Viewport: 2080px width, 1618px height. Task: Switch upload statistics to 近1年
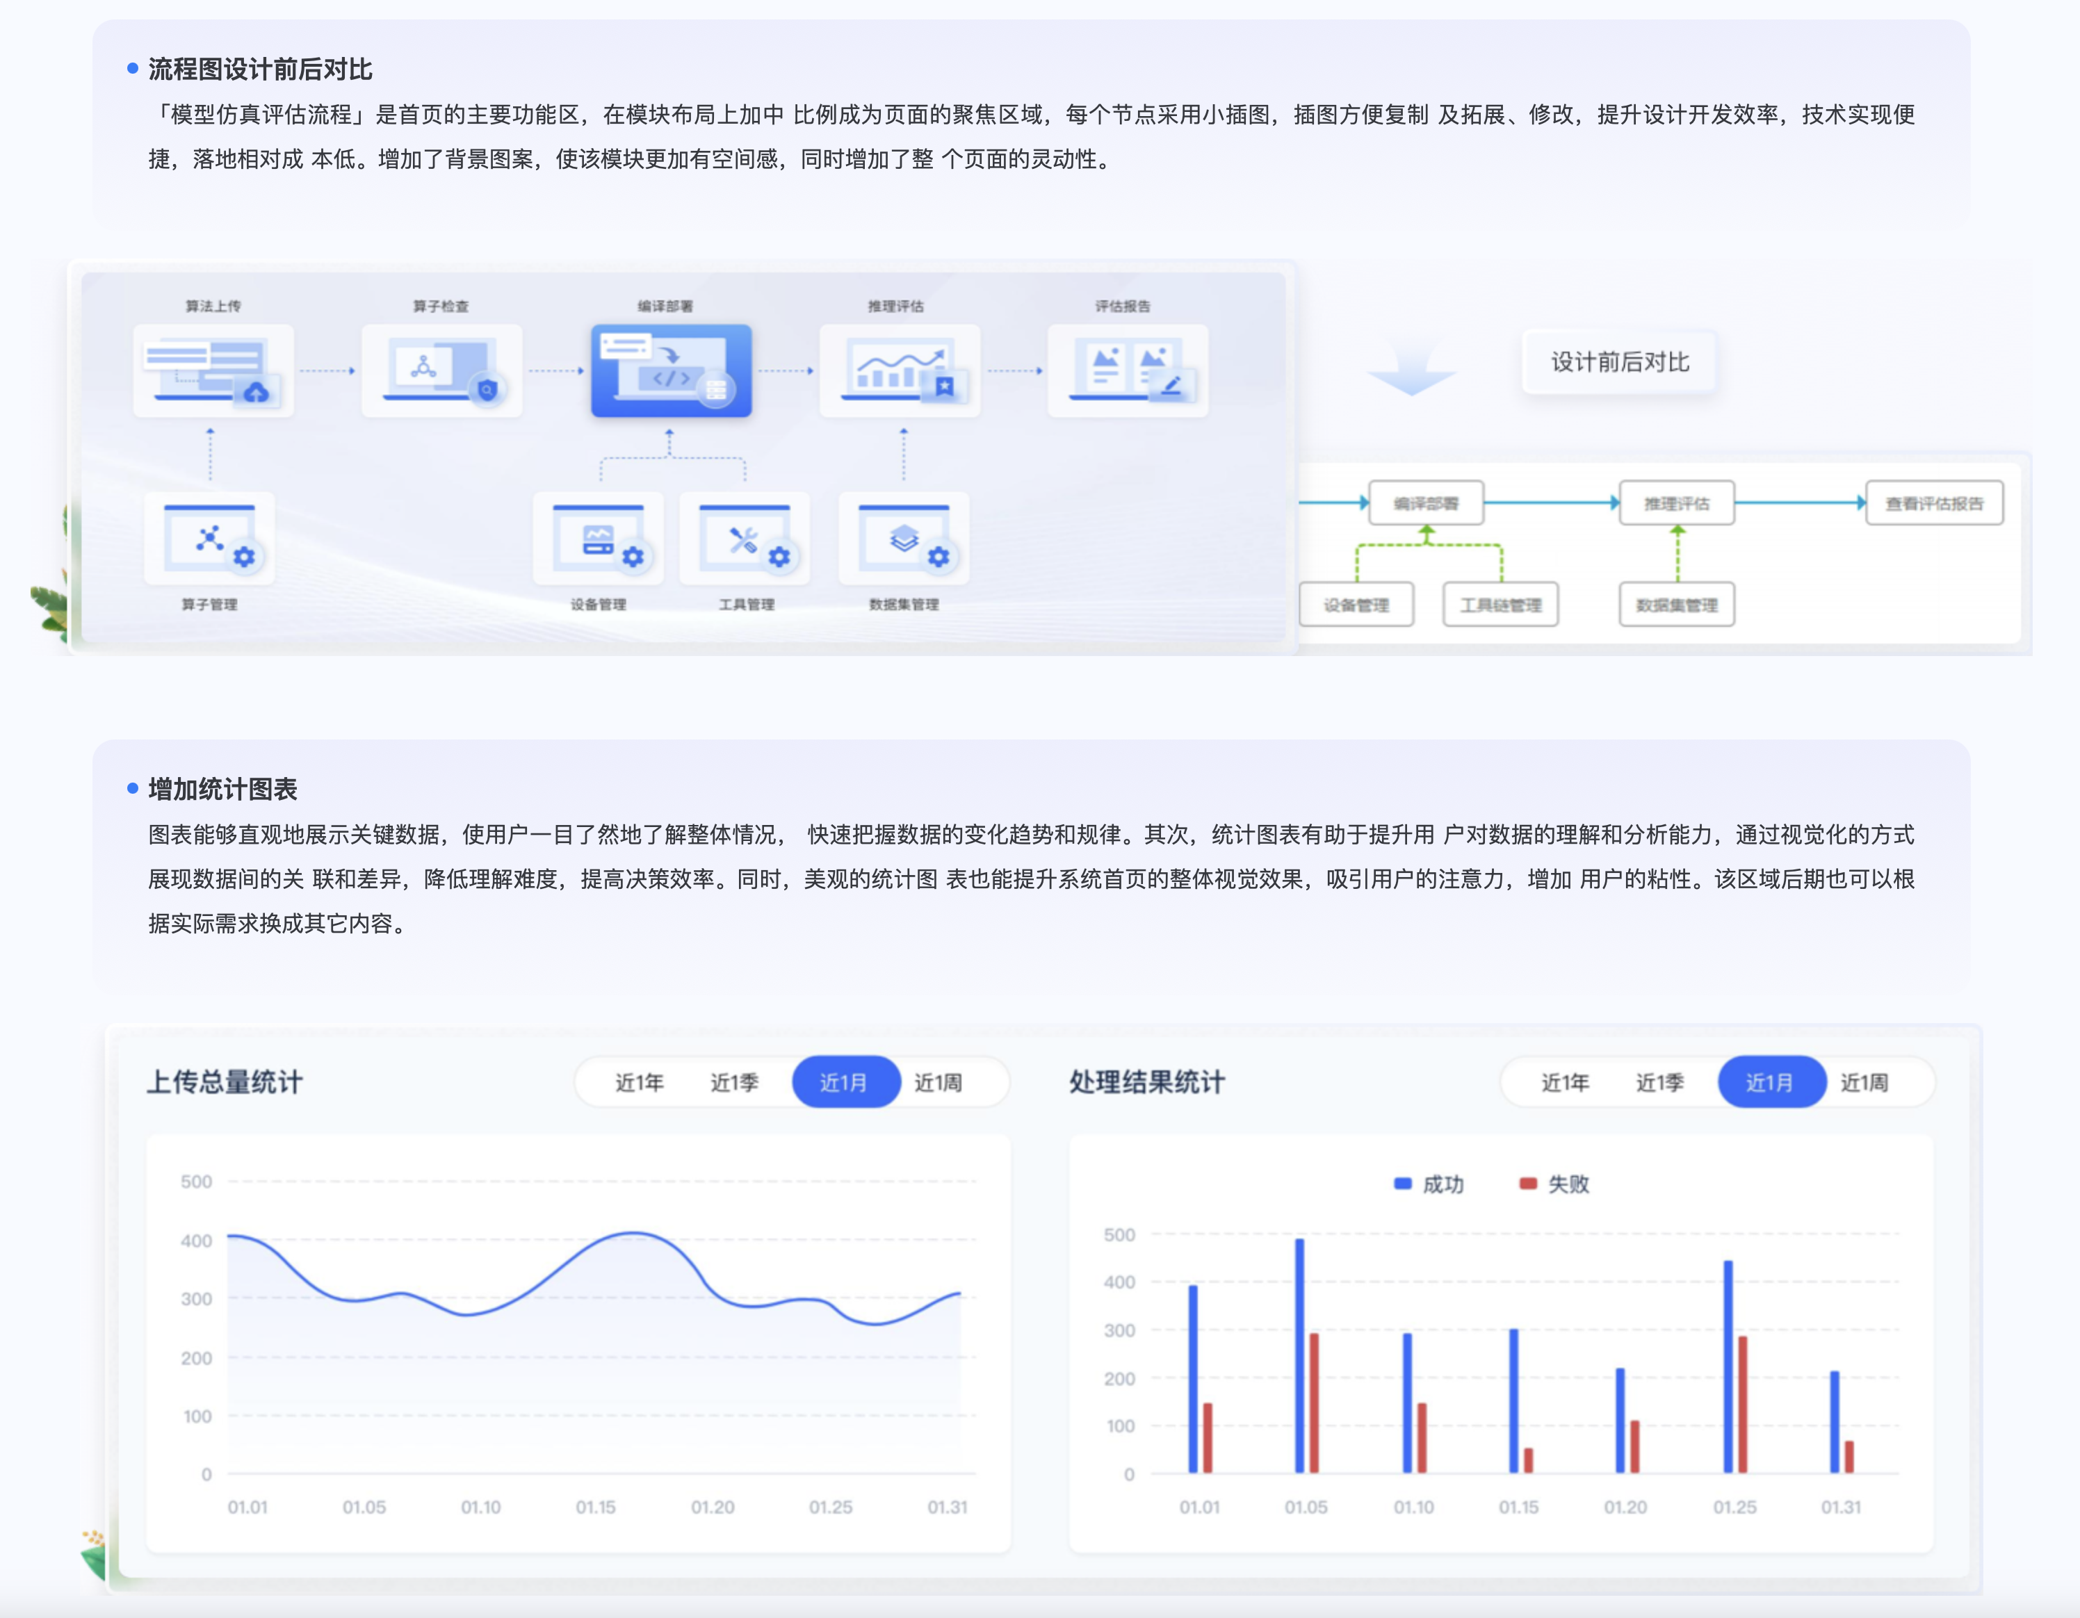point(639,1082)
